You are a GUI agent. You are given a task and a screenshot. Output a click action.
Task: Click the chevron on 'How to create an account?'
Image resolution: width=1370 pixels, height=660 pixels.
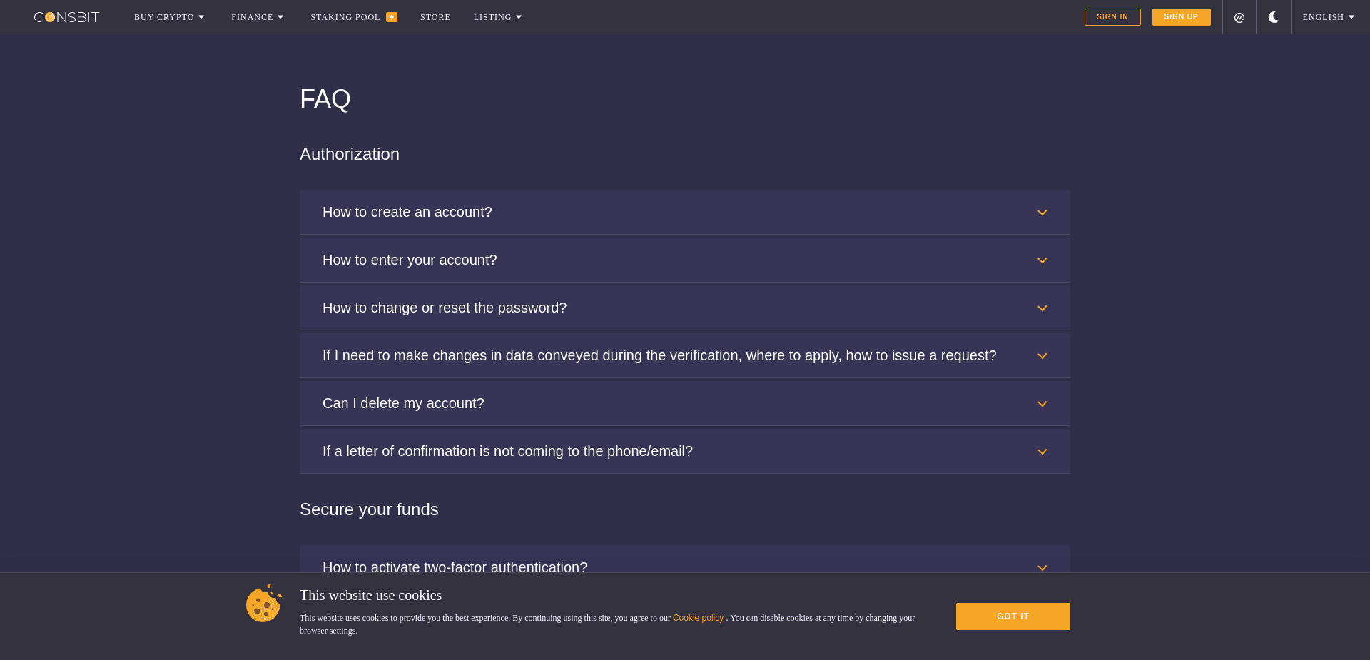[1042, 213]
